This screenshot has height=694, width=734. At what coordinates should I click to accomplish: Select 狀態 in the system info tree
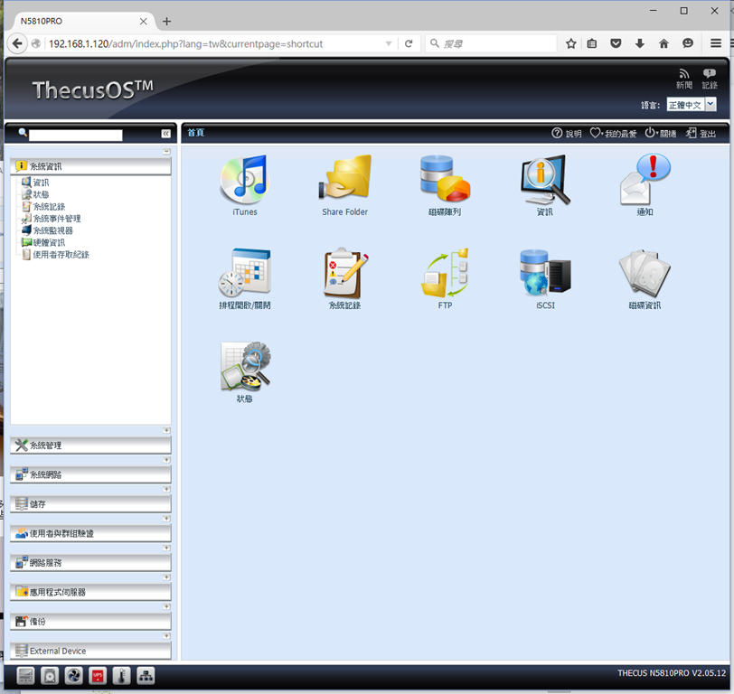[x=41, y=194]
